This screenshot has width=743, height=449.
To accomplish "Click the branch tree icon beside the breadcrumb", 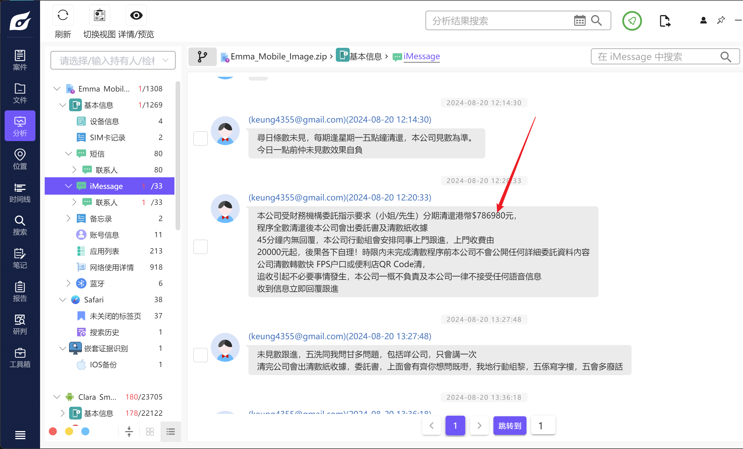I will click(x=202, y=56).
